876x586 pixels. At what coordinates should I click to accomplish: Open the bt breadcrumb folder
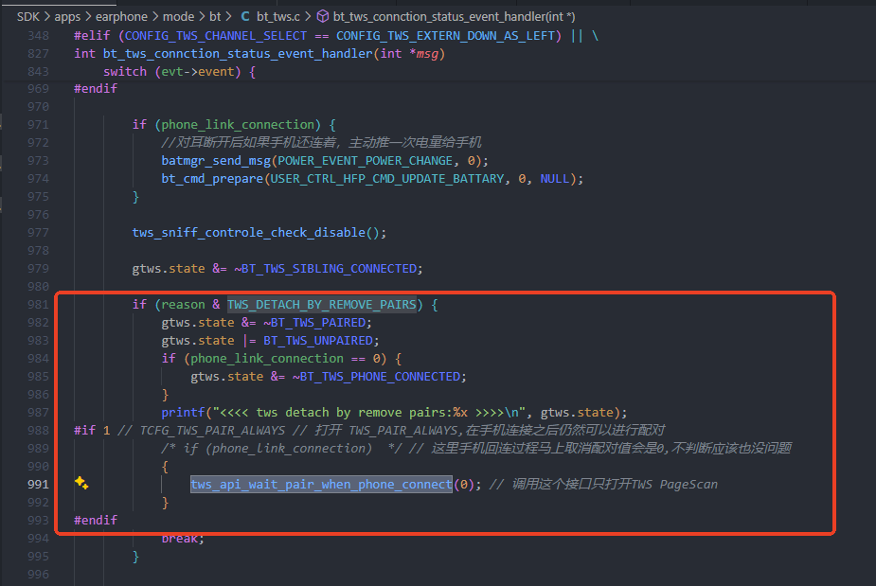pyautogui.click(x=215, y=17)
